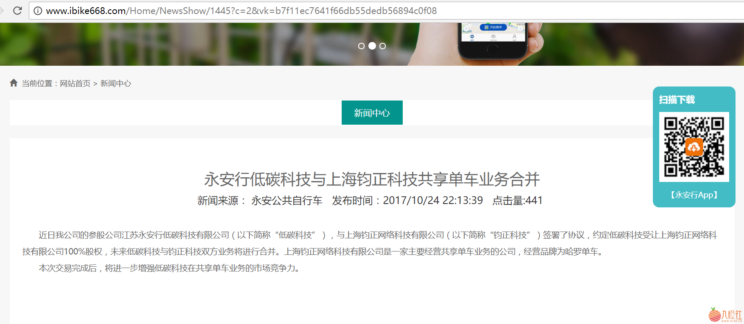The width and height of the screenshot is (744, 324).
Task: Click the article headline about 共享单车业务合并
Action: [372, 179]
